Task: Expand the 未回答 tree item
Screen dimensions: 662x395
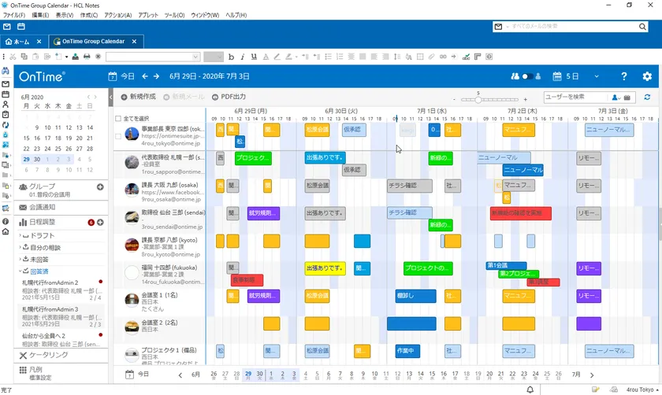Action: (20, 259)
